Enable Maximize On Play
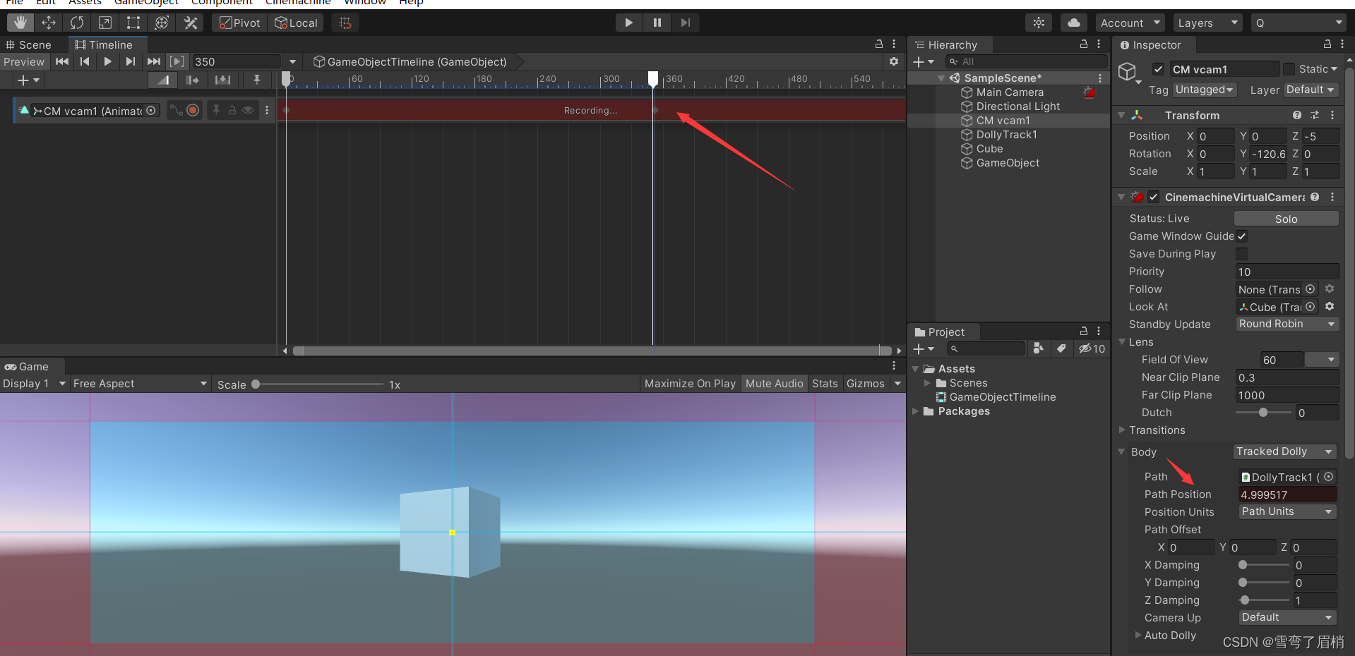 pyautogui.click(x=689, y=383)
